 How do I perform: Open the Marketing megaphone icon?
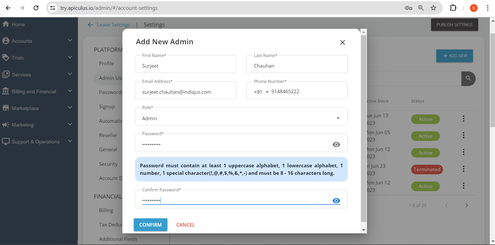tap(6, 125)
